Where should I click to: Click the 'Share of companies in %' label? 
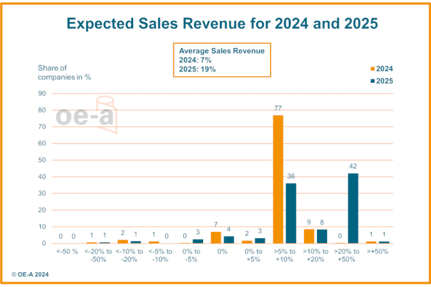click(x=65, y=72)
